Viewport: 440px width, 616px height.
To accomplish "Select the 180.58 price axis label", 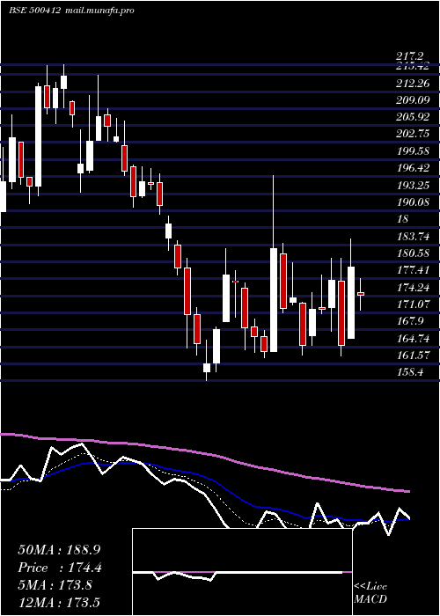I will coord(413,253).
